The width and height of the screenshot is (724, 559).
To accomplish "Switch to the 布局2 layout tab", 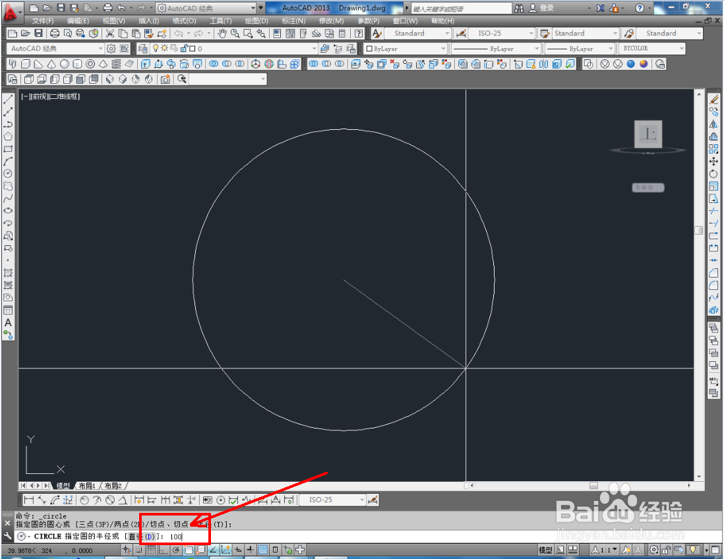I will (x=113, y=486).
